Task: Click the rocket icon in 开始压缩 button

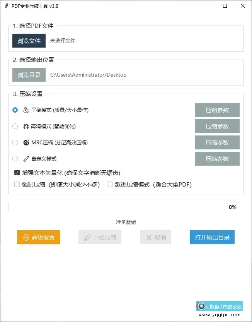Action: coord(87,238)
